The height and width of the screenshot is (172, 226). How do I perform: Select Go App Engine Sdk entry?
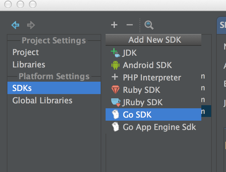153,127
